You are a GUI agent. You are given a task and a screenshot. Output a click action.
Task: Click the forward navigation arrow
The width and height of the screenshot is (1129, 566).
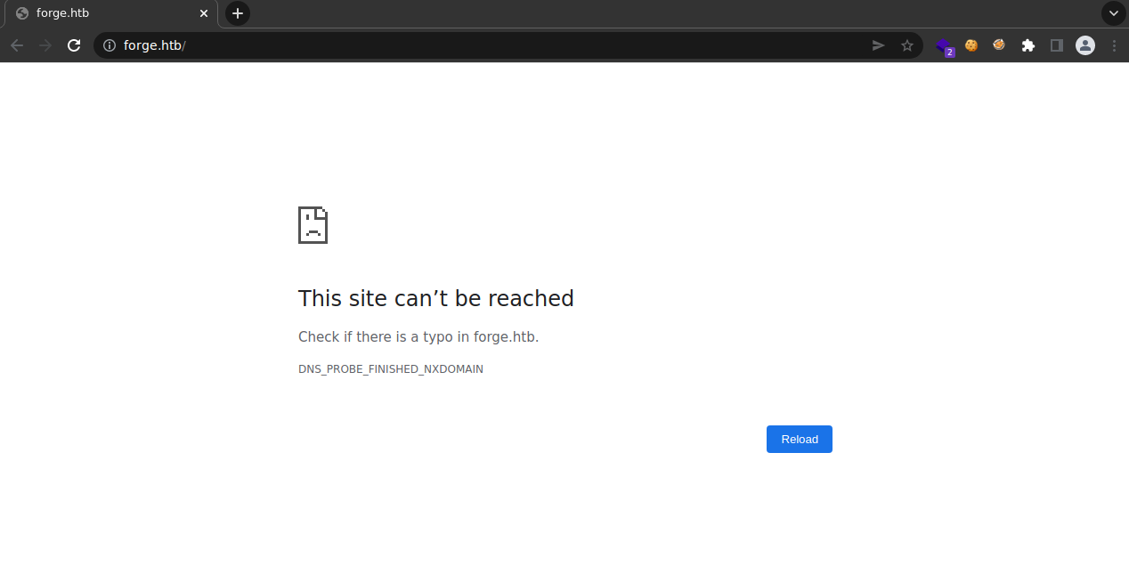(x=45, y=45)
